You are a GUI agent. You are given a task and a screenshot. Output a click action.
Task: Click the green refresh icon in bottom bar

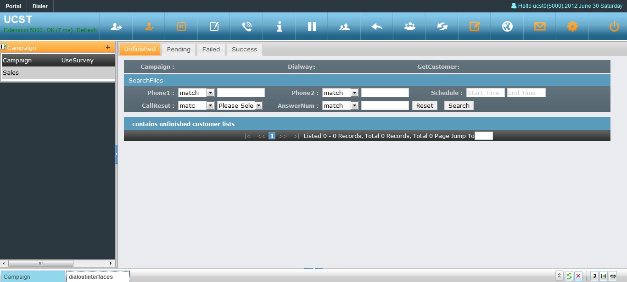point(569,276)
